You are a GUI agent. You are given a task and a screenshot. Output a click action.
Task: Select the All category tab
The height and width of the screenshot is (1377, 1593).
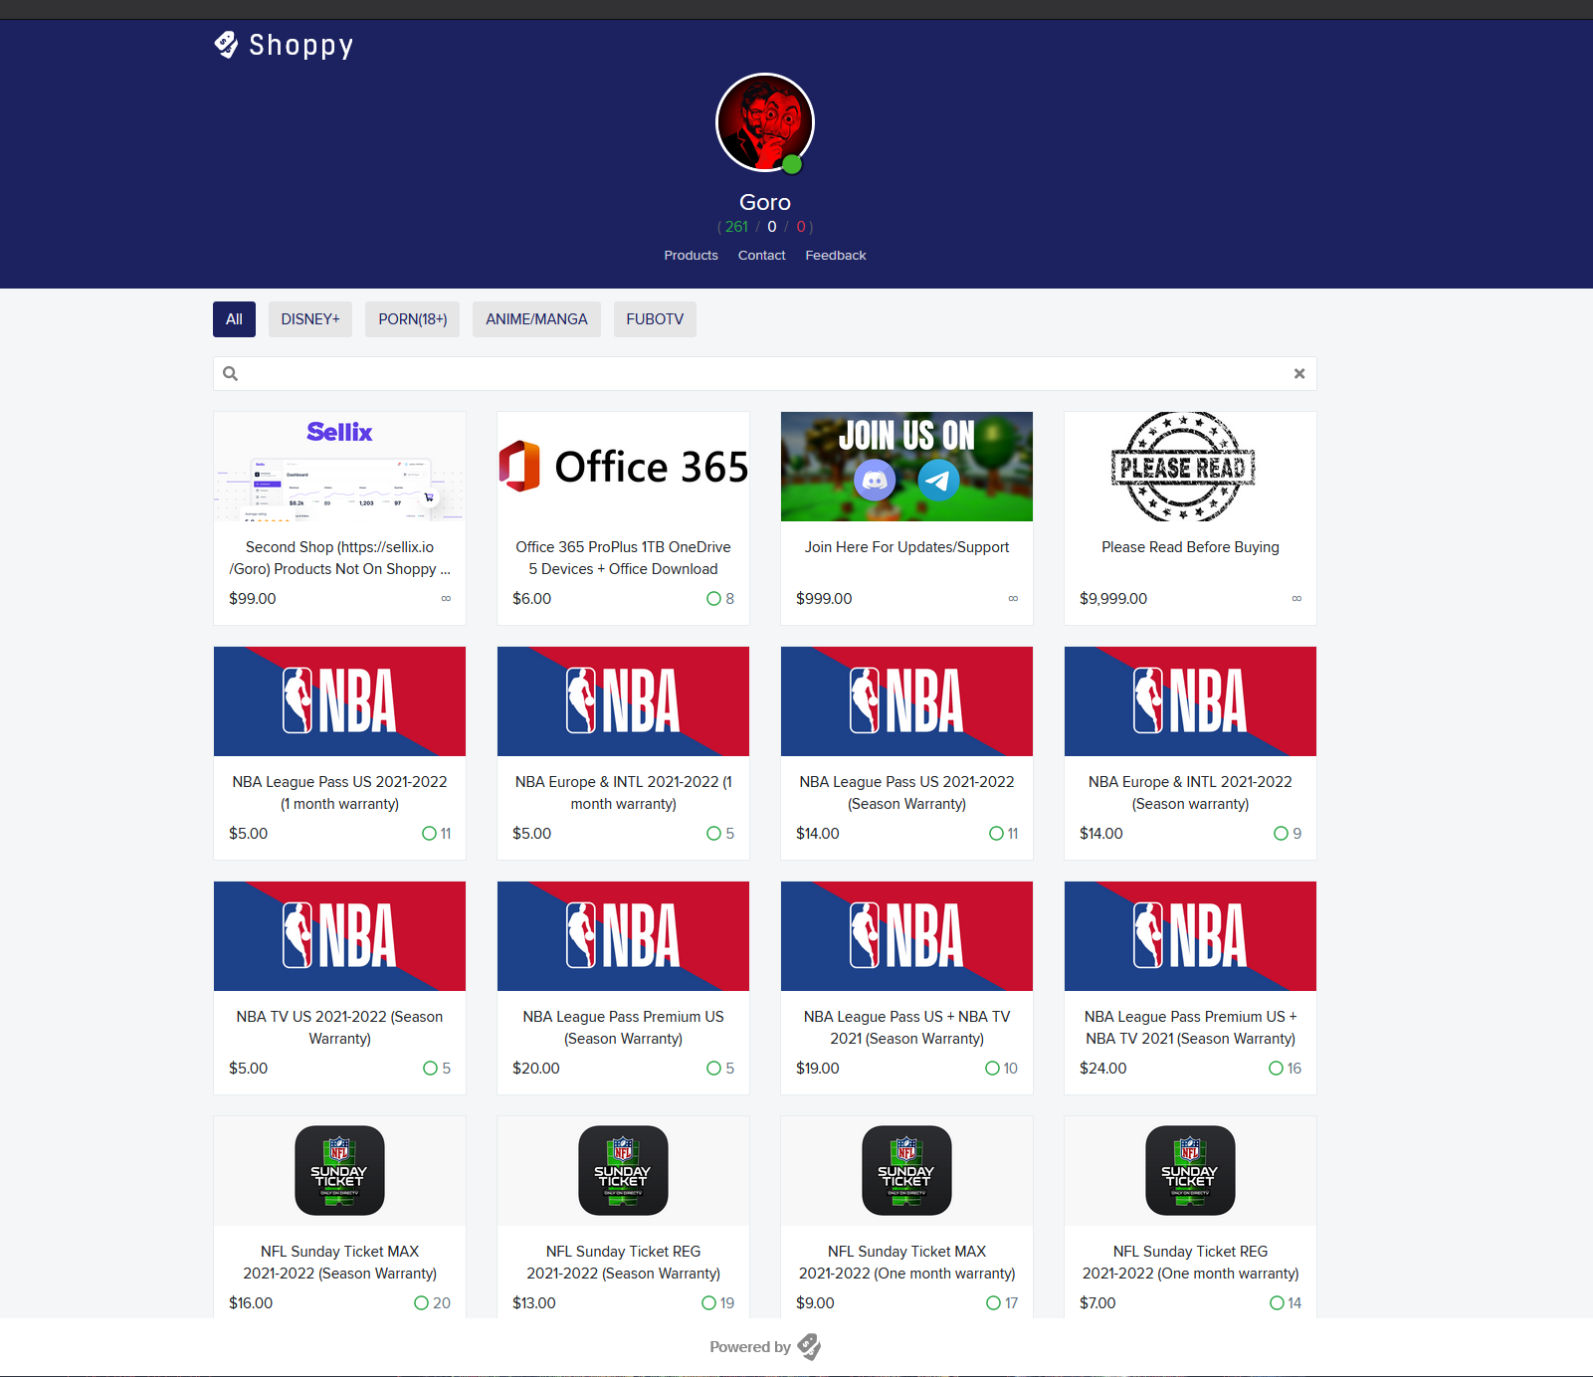click(x=234, y=319)
